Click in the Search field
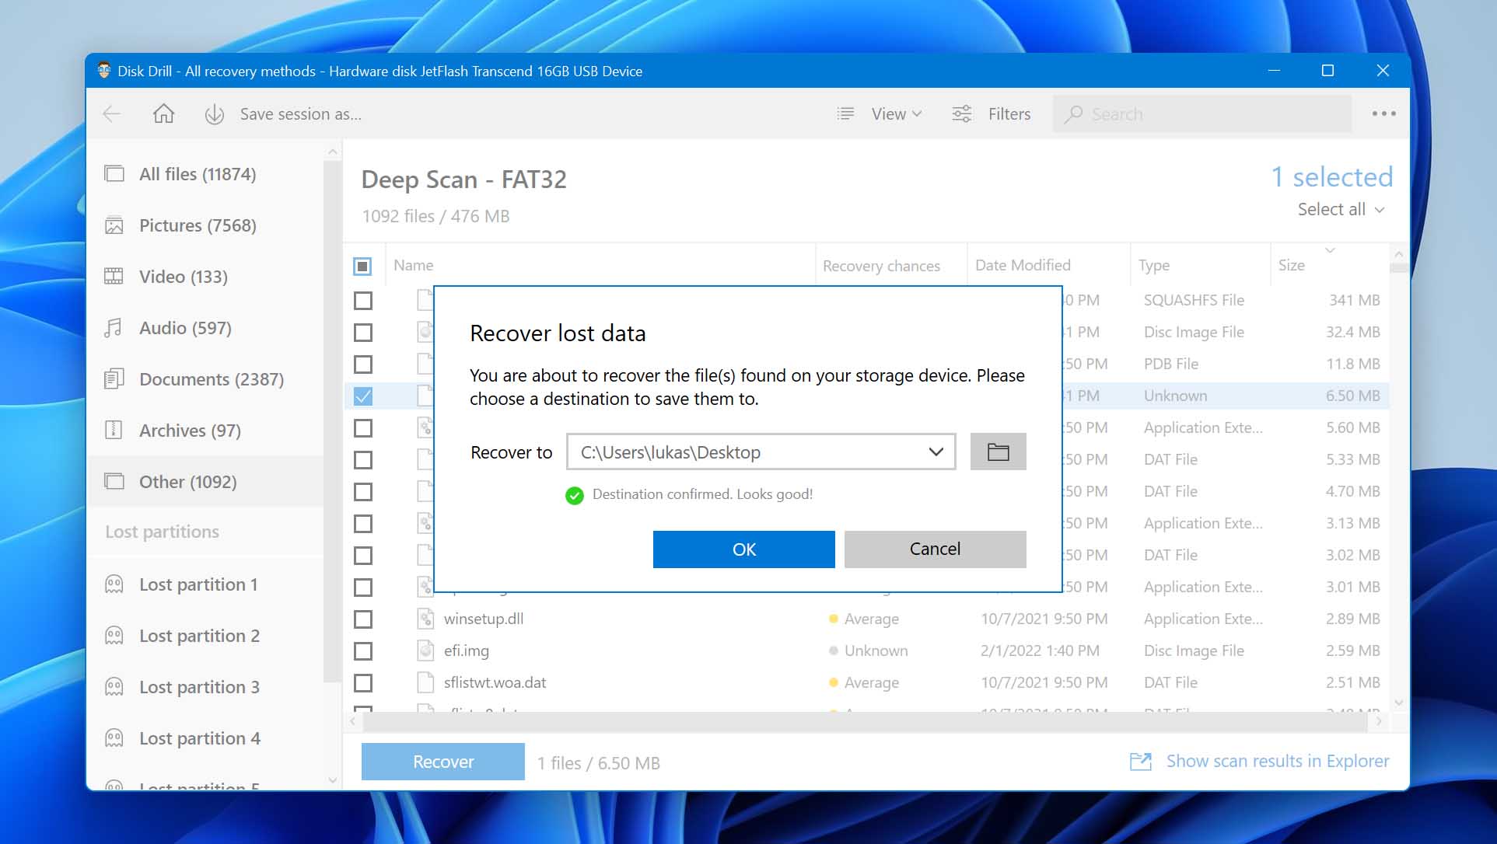The height and width of the screenshot is (844, 1497). pos(1202,114)
